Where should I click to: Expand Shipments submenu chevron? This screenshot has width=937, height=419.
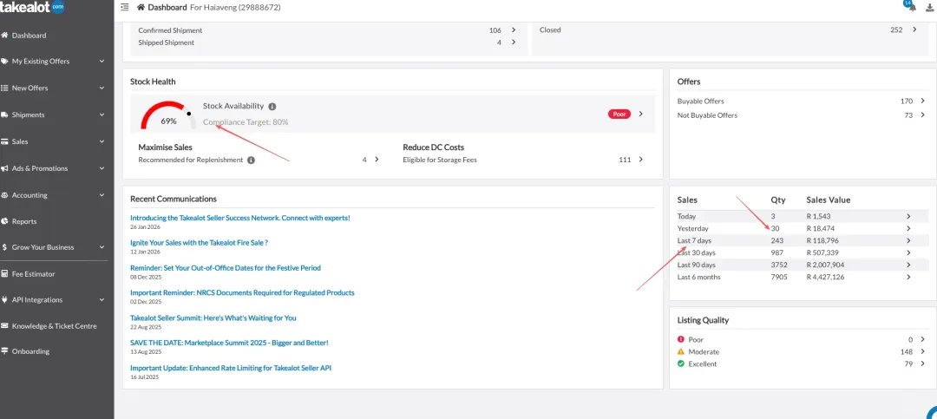click(102, 115)
